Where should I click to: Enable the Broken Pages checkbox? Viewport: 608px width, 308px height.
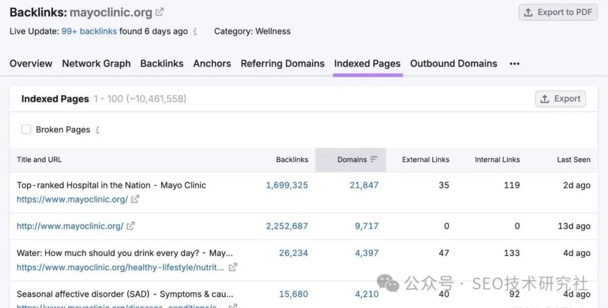[26, 130]
